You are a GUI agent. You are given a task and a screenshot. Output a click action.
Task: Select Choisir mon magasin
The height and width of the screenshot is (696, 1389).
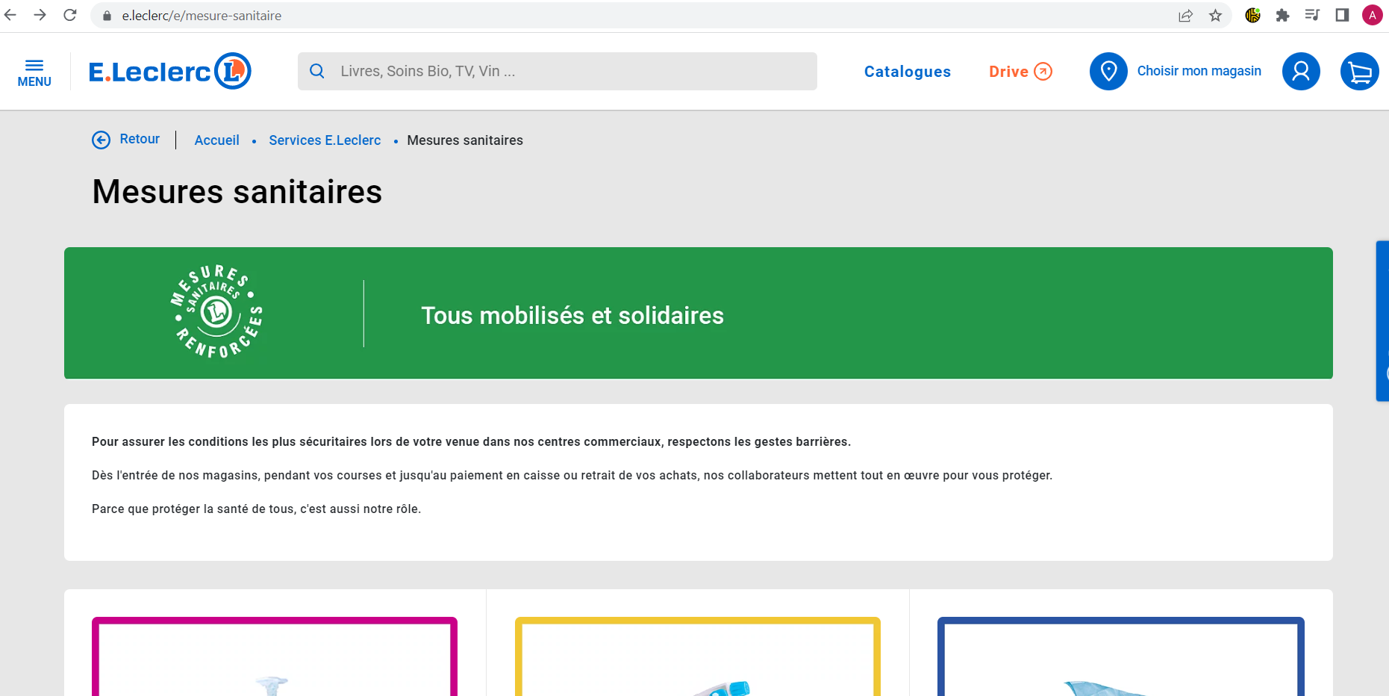(1199, 71)
